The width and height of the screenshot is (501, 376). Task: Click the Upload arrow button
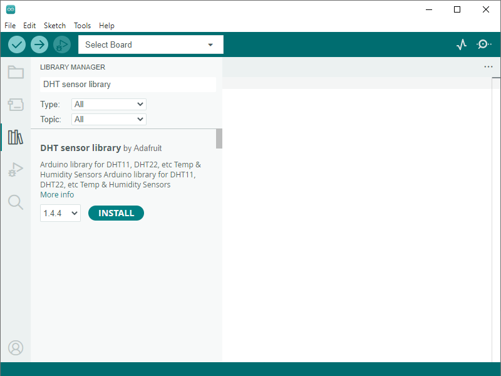point(39,44)
